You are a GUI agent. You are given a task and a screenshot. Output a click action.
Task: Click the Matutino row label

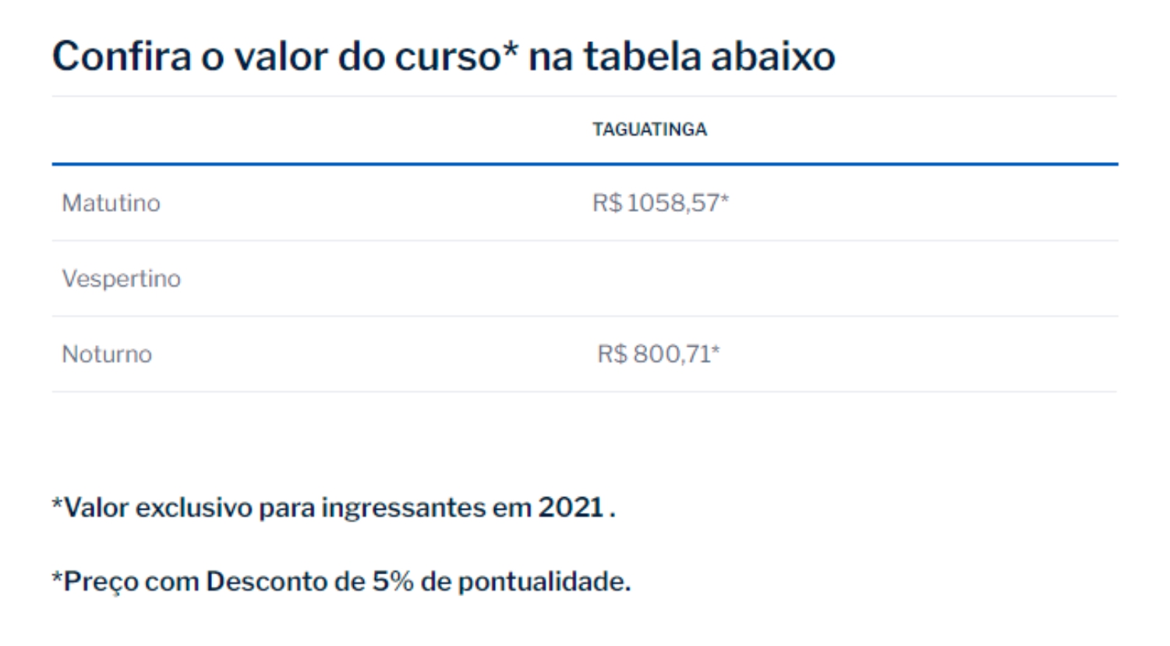pos(111,203)
